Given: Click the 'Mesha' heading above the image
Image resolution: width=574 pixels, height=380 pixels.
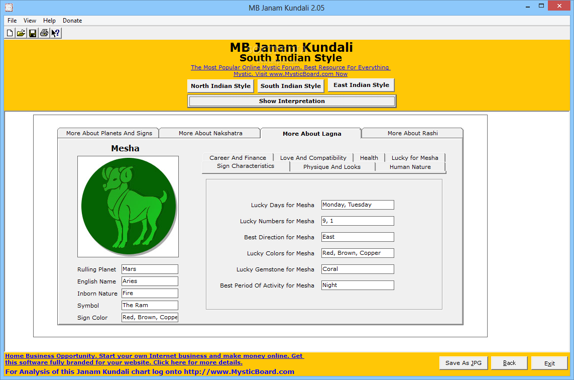Looking at the screenshot, I should click(x=125, y=148).
